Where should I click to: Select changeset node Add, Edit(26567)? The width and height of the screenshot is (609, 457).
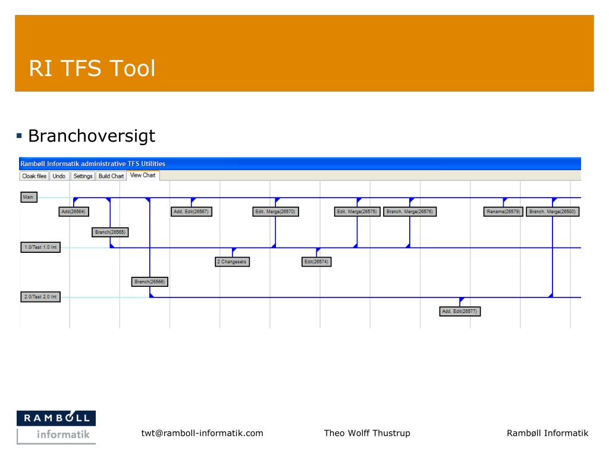(x=192, y=211)
